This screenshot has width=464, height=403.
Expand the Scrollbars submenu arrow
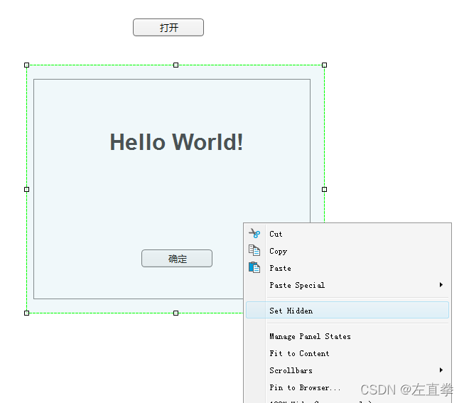441,370
